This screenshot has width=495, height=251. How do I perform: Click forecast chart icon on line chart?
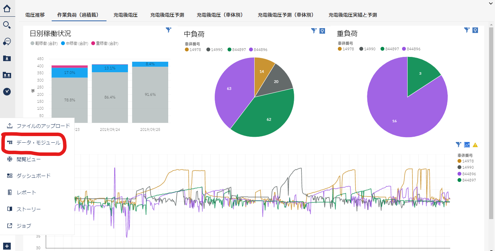pyautogui.click(x=467, y=145)
